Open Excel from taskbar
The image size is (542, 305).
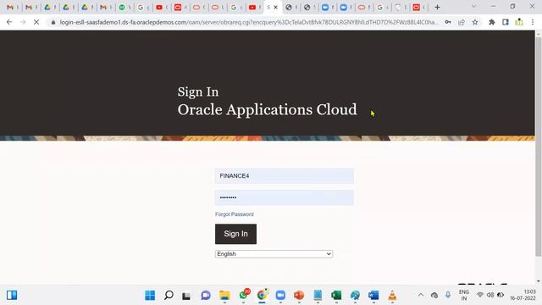tap(336, 296)
